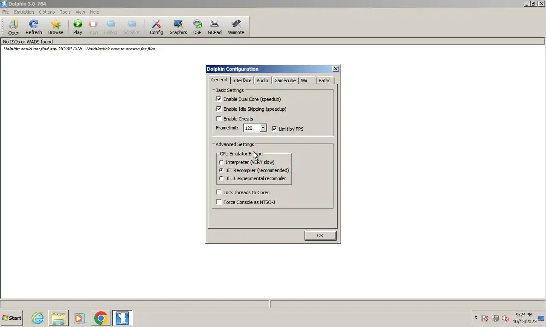Open the Windows Start menu
The width and height of the screenshot is (546, 327).
(12, 318)
